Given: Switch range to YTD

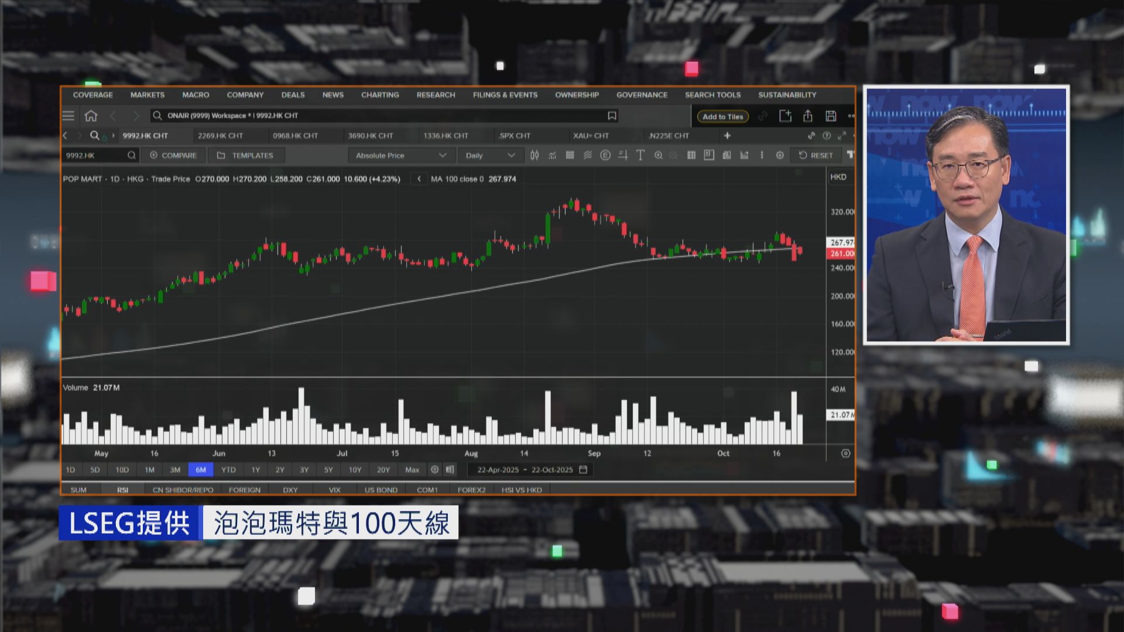Looking at the screenshot, I should (x=228, y=470).
